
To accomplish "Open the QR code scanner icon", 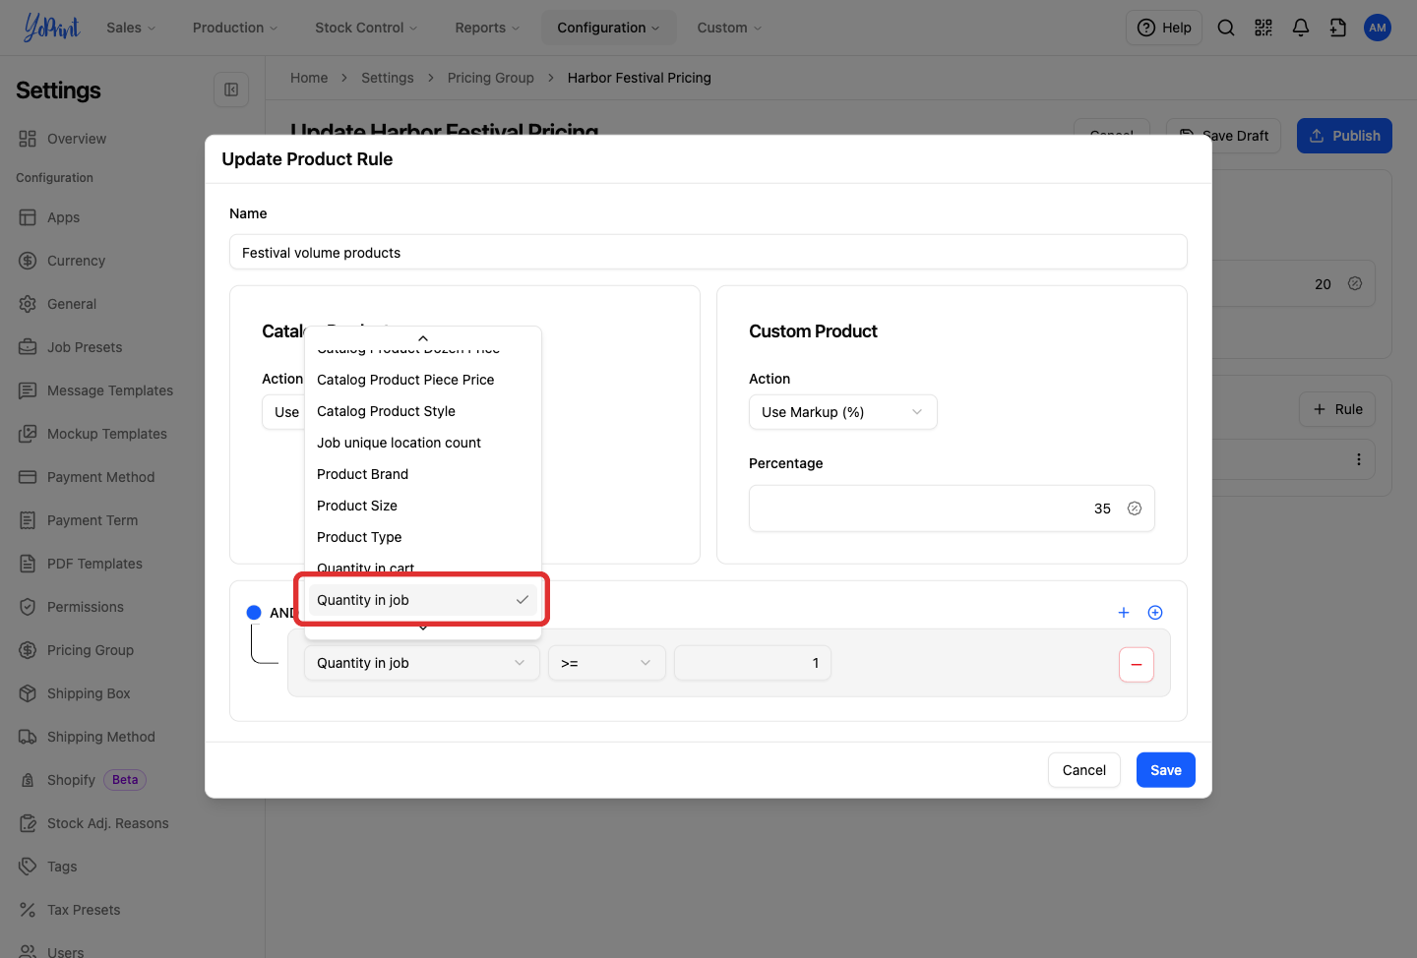I will 1263,28.
